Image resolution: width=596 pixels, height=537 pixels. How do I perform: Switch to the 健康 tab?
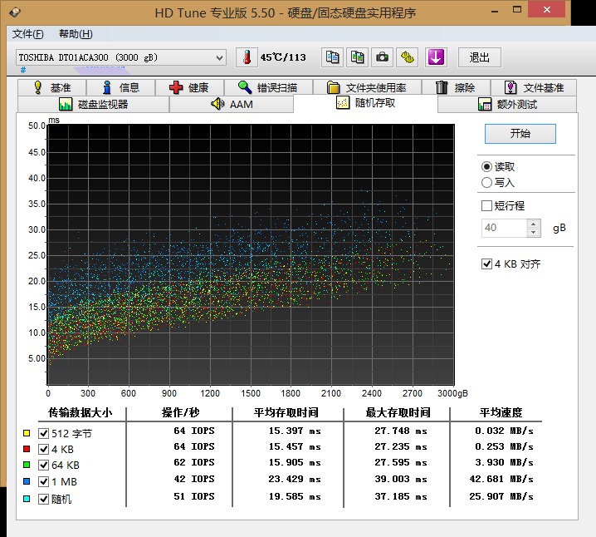189,87
